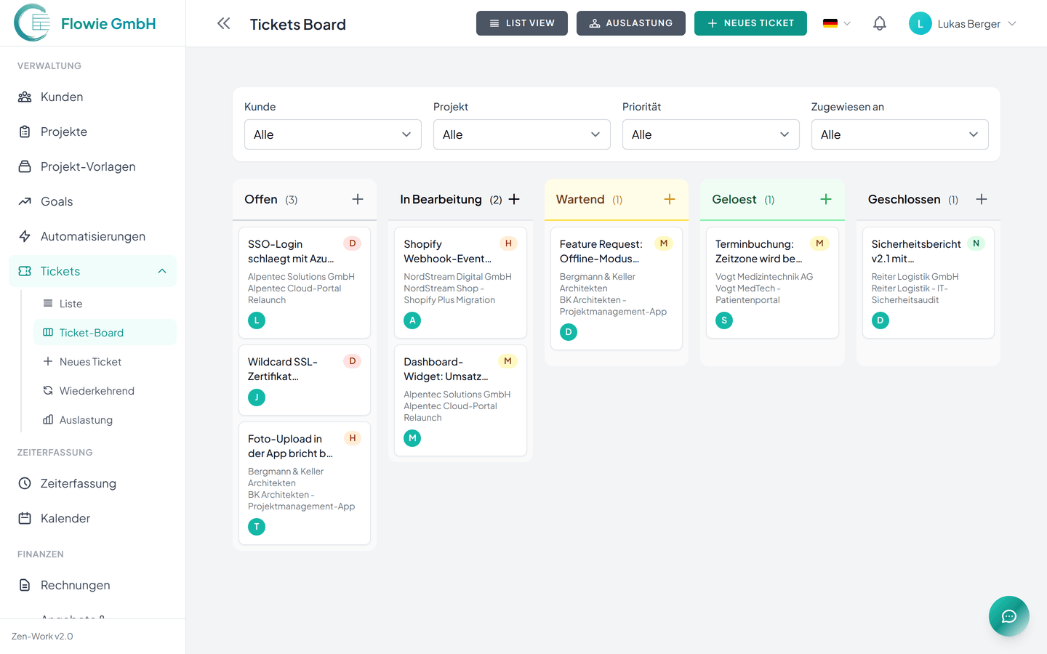Click plus icon in Geschlossen column
The height and width of the screenshot is (654, 1047).
981,199
